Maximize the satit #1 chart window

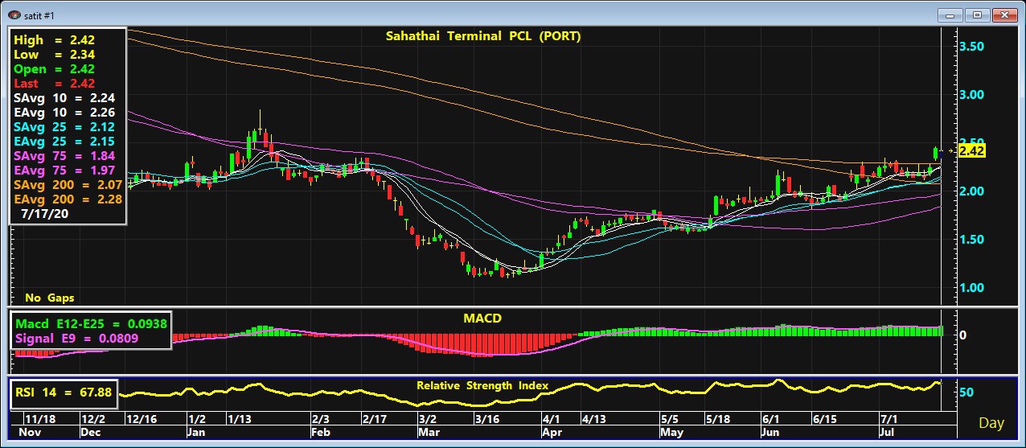(977, 14)
